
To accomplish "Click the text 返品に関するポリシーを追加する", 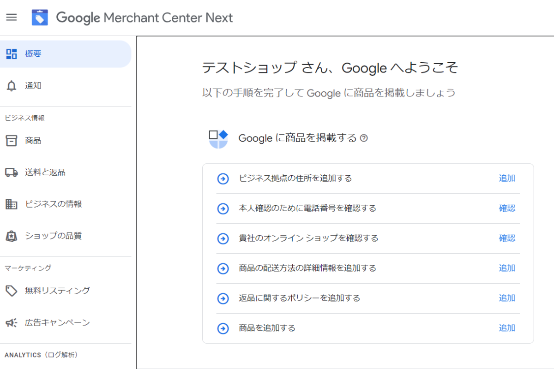I will pos(300,298).
